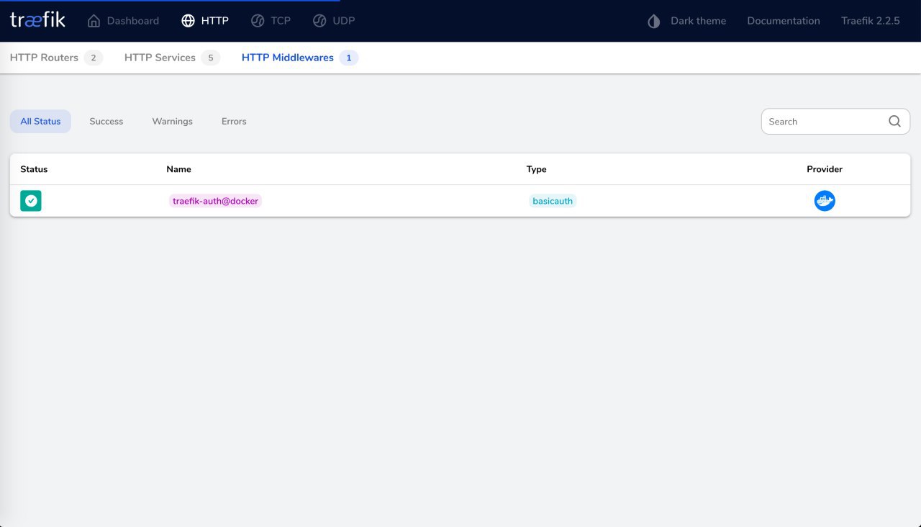Filter by All Status
Viewport: 921px width, 527px height.
tap(40, 122)
